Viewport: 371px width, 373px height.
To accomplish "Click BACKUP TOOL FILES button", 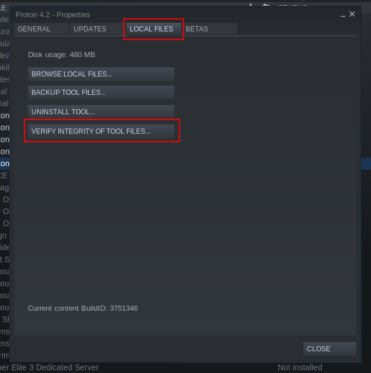I will click(101, 93).
